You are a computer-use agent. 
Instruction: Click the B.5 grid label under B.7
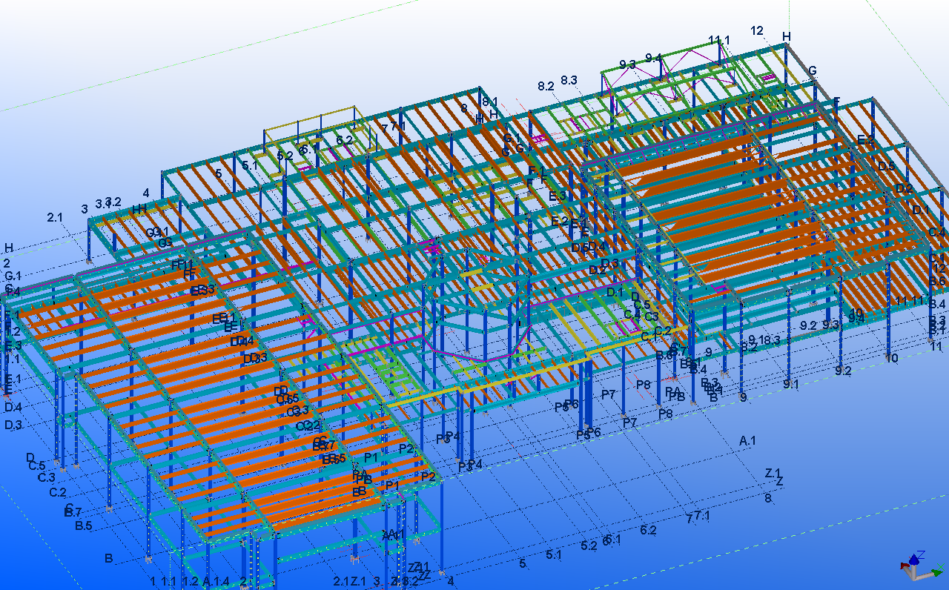(x=84, y=526)
